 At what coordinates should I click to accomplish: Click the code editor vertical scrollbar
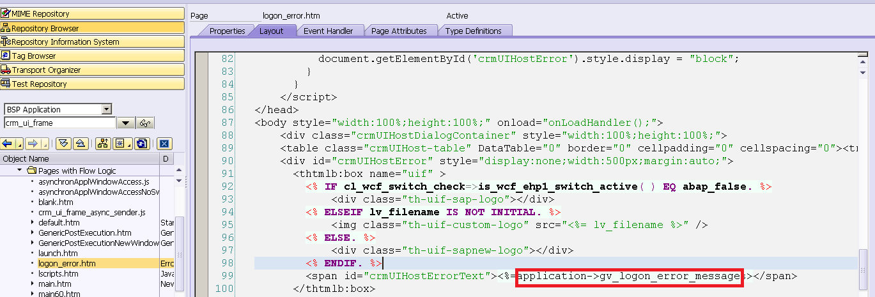tap(863, 172)
